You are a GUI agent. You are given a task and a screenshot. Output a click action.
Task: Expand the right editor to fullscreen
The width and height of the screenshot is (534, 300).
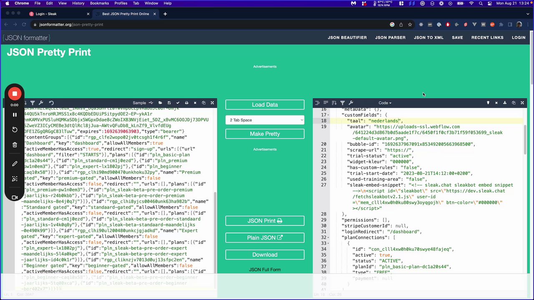tap(522, 103)
